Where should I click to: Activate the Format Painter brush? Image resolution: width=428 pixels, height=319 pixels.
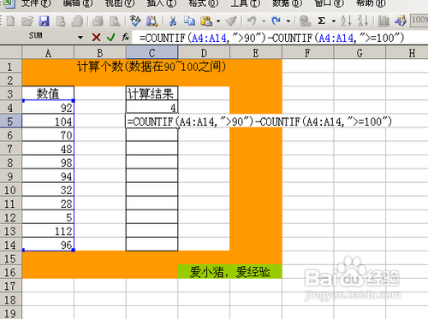[x=231, y=21]
